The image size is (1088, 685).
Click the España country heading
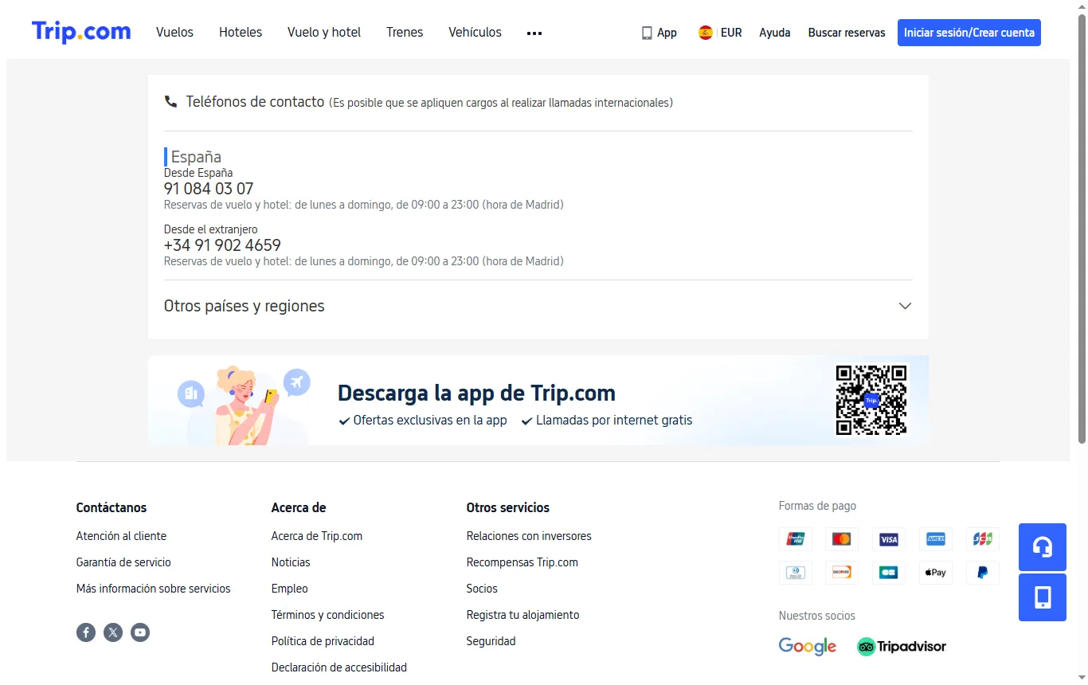196,157
